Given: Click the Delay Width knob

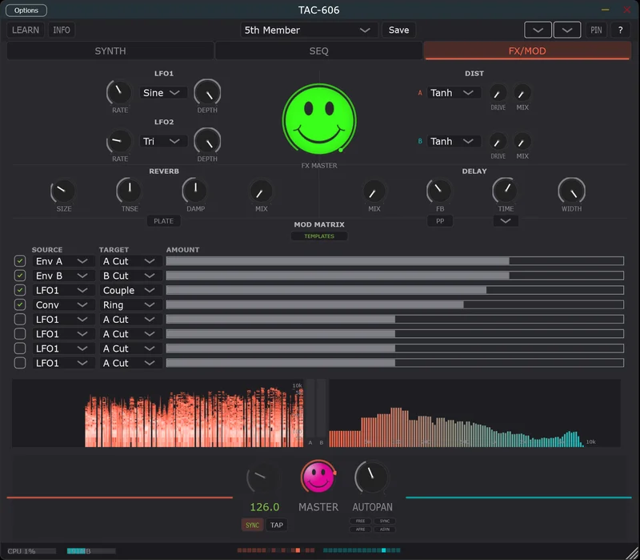Looking at the screenshot, I should (x=571, y=191).
